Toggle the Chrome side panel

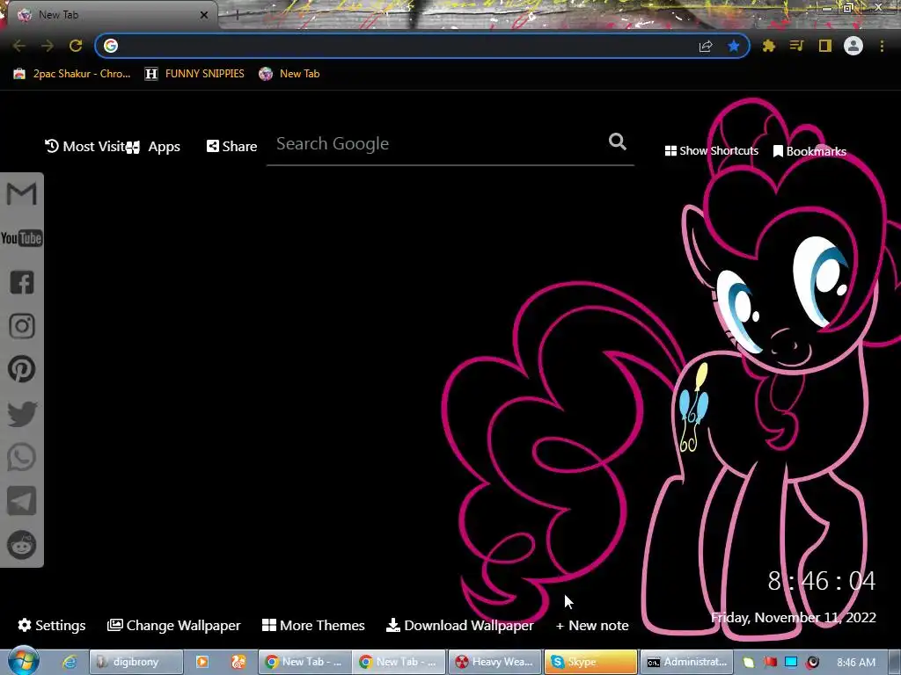(x=825, y=46)
